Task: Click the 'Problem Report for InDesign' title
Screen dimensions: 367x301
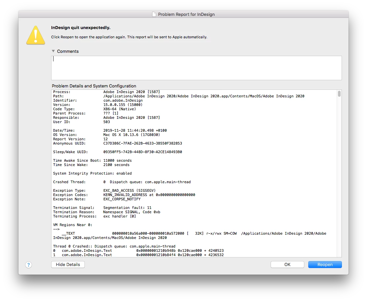Action: point(186,14)
